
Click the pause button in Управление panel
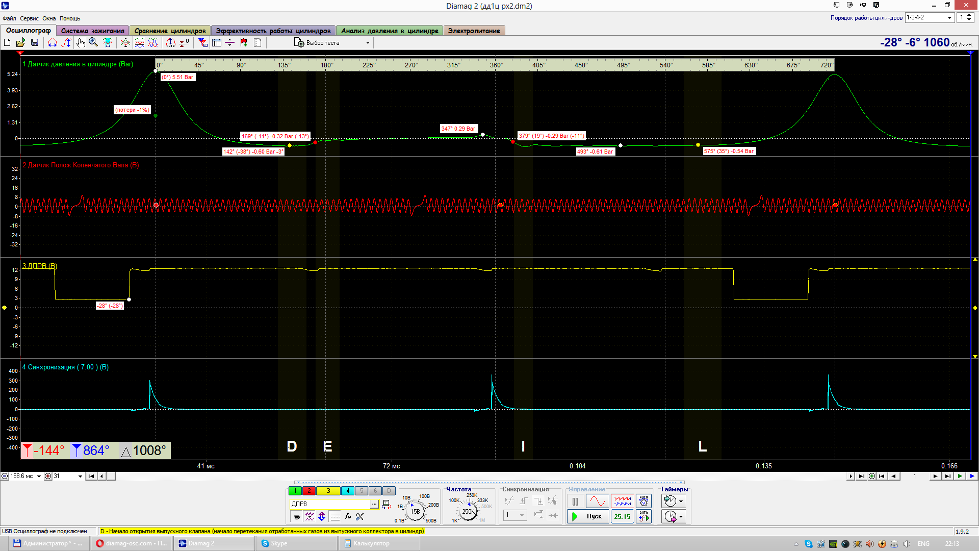(575, 502)
